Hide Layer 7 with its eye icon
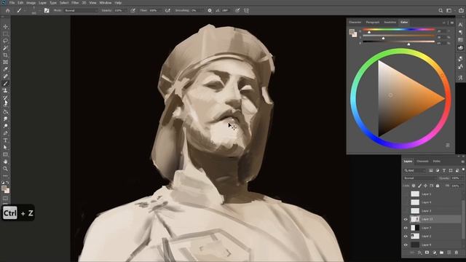Image resolution: width=466 pixels, height=262 pixels. point(406,228)
